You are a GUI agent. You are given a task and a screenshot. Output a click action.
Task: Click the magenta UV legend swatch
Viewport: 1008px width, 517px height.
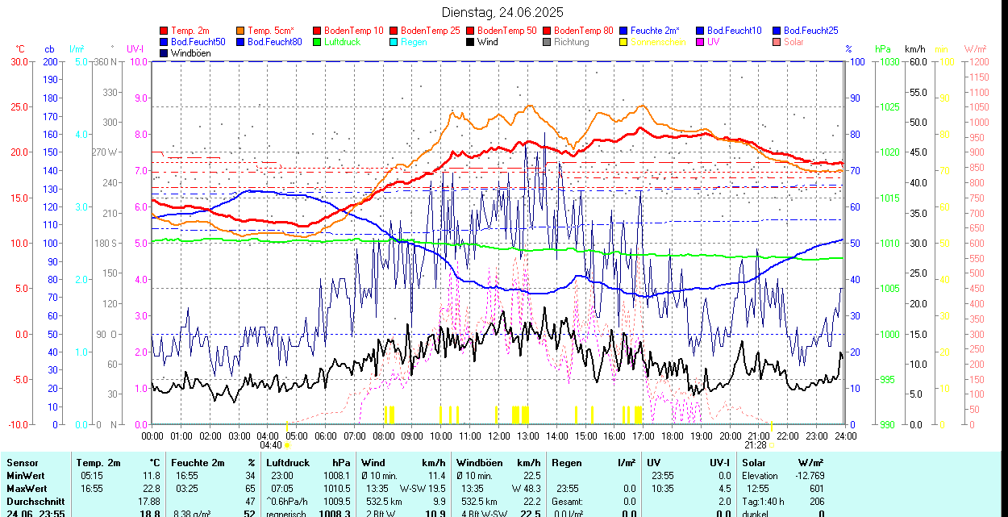[700, 42]
